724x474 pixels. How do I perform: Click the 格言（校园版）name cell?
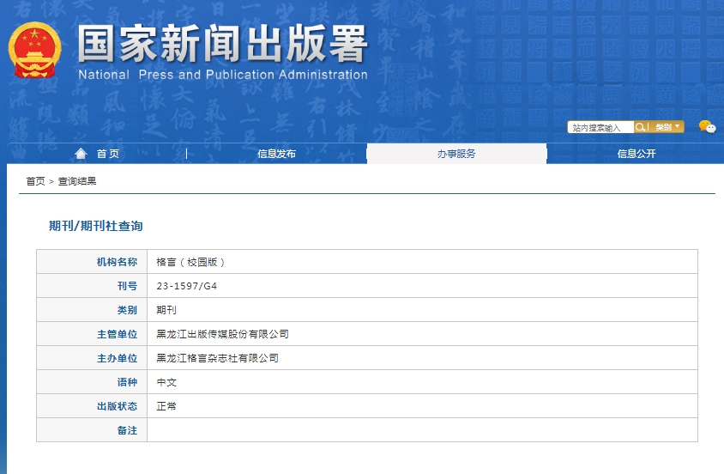pyautogui.click(x=191, y=262)
